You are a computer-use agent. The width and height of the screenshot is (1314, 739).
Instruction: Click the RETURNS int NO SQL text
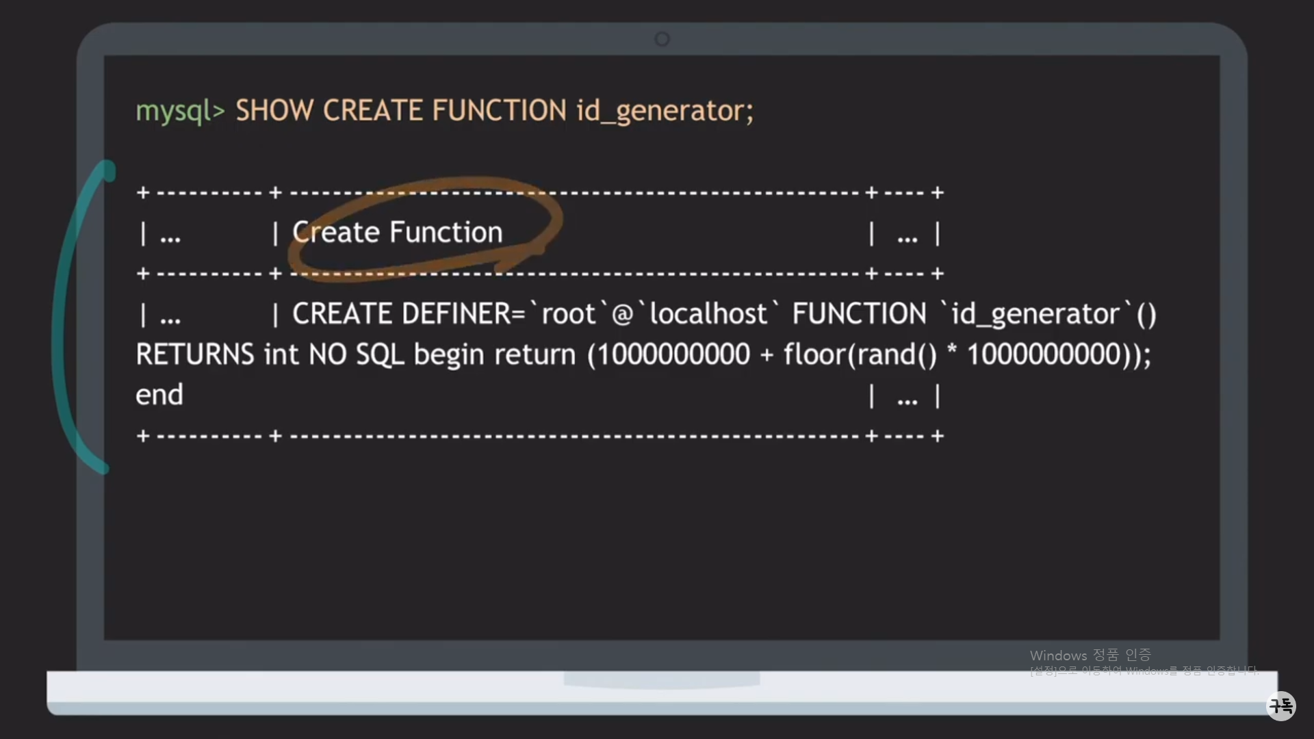pos(269,354)
